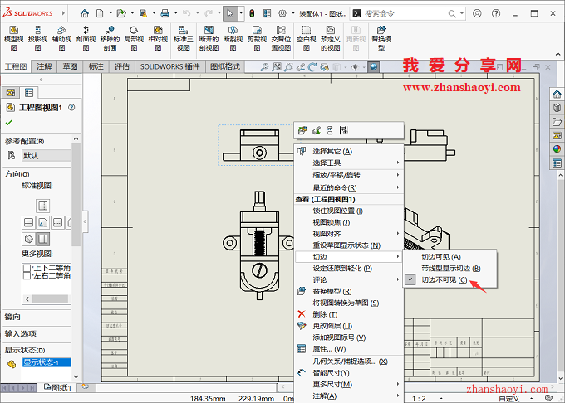565x403 pixels.
Task: Choose 更改图层 (U) in the context menu
Action: (x=349, y=326)
